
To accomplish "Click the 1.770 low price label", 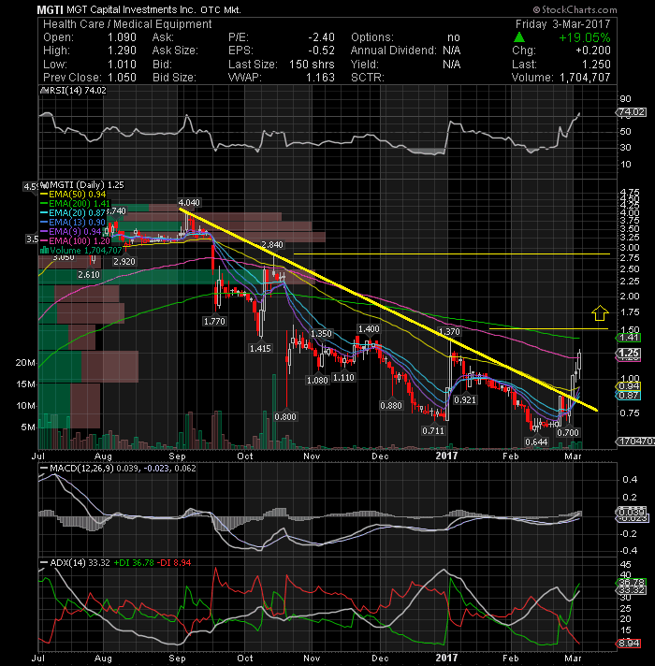I will point(214,322).
